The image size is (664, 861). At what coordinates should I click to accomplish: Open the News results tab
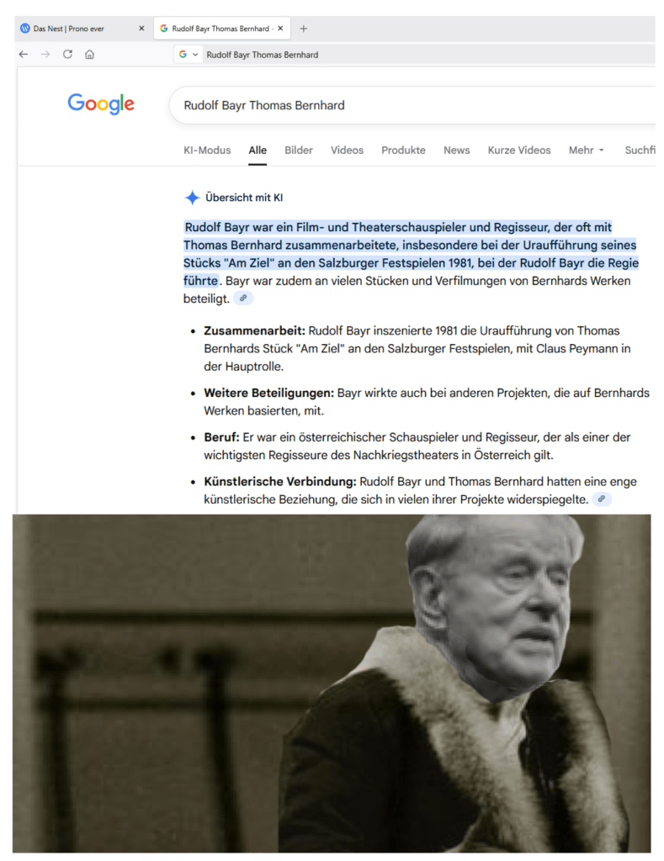click(457, 151)
